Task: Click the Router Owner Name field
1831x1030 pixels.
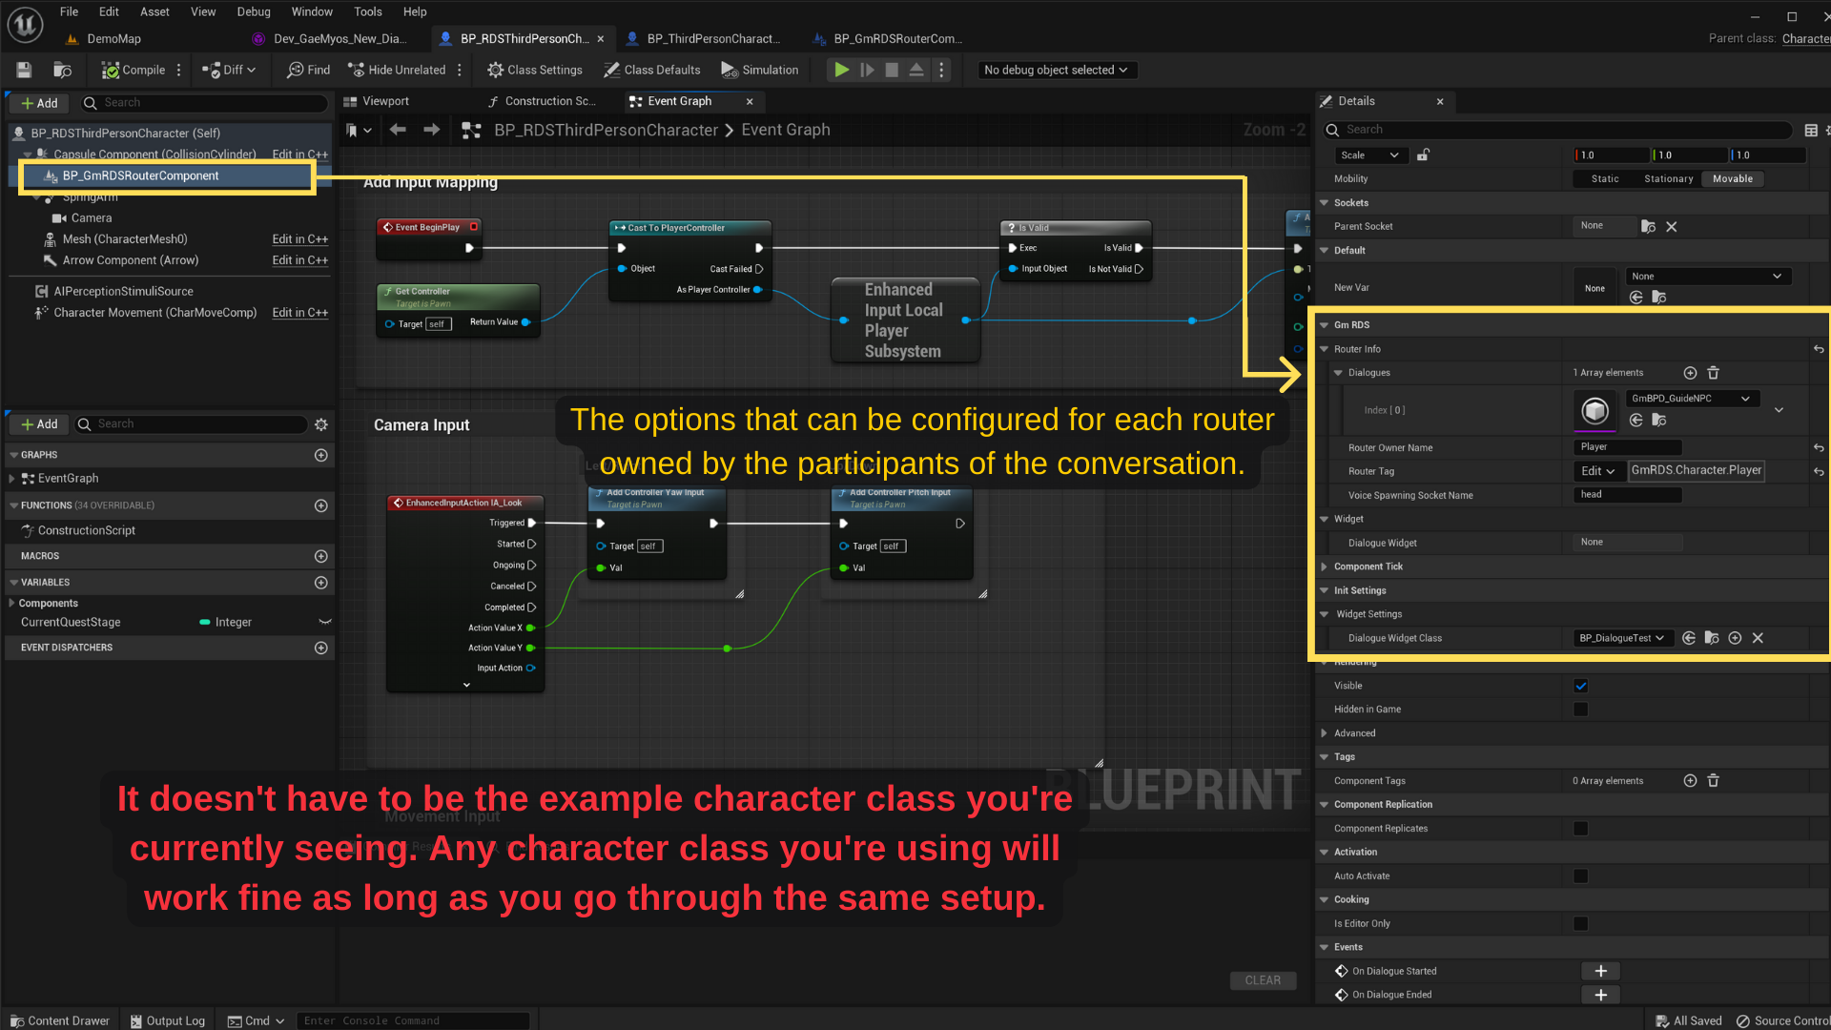Action: tap(1627, 447)
